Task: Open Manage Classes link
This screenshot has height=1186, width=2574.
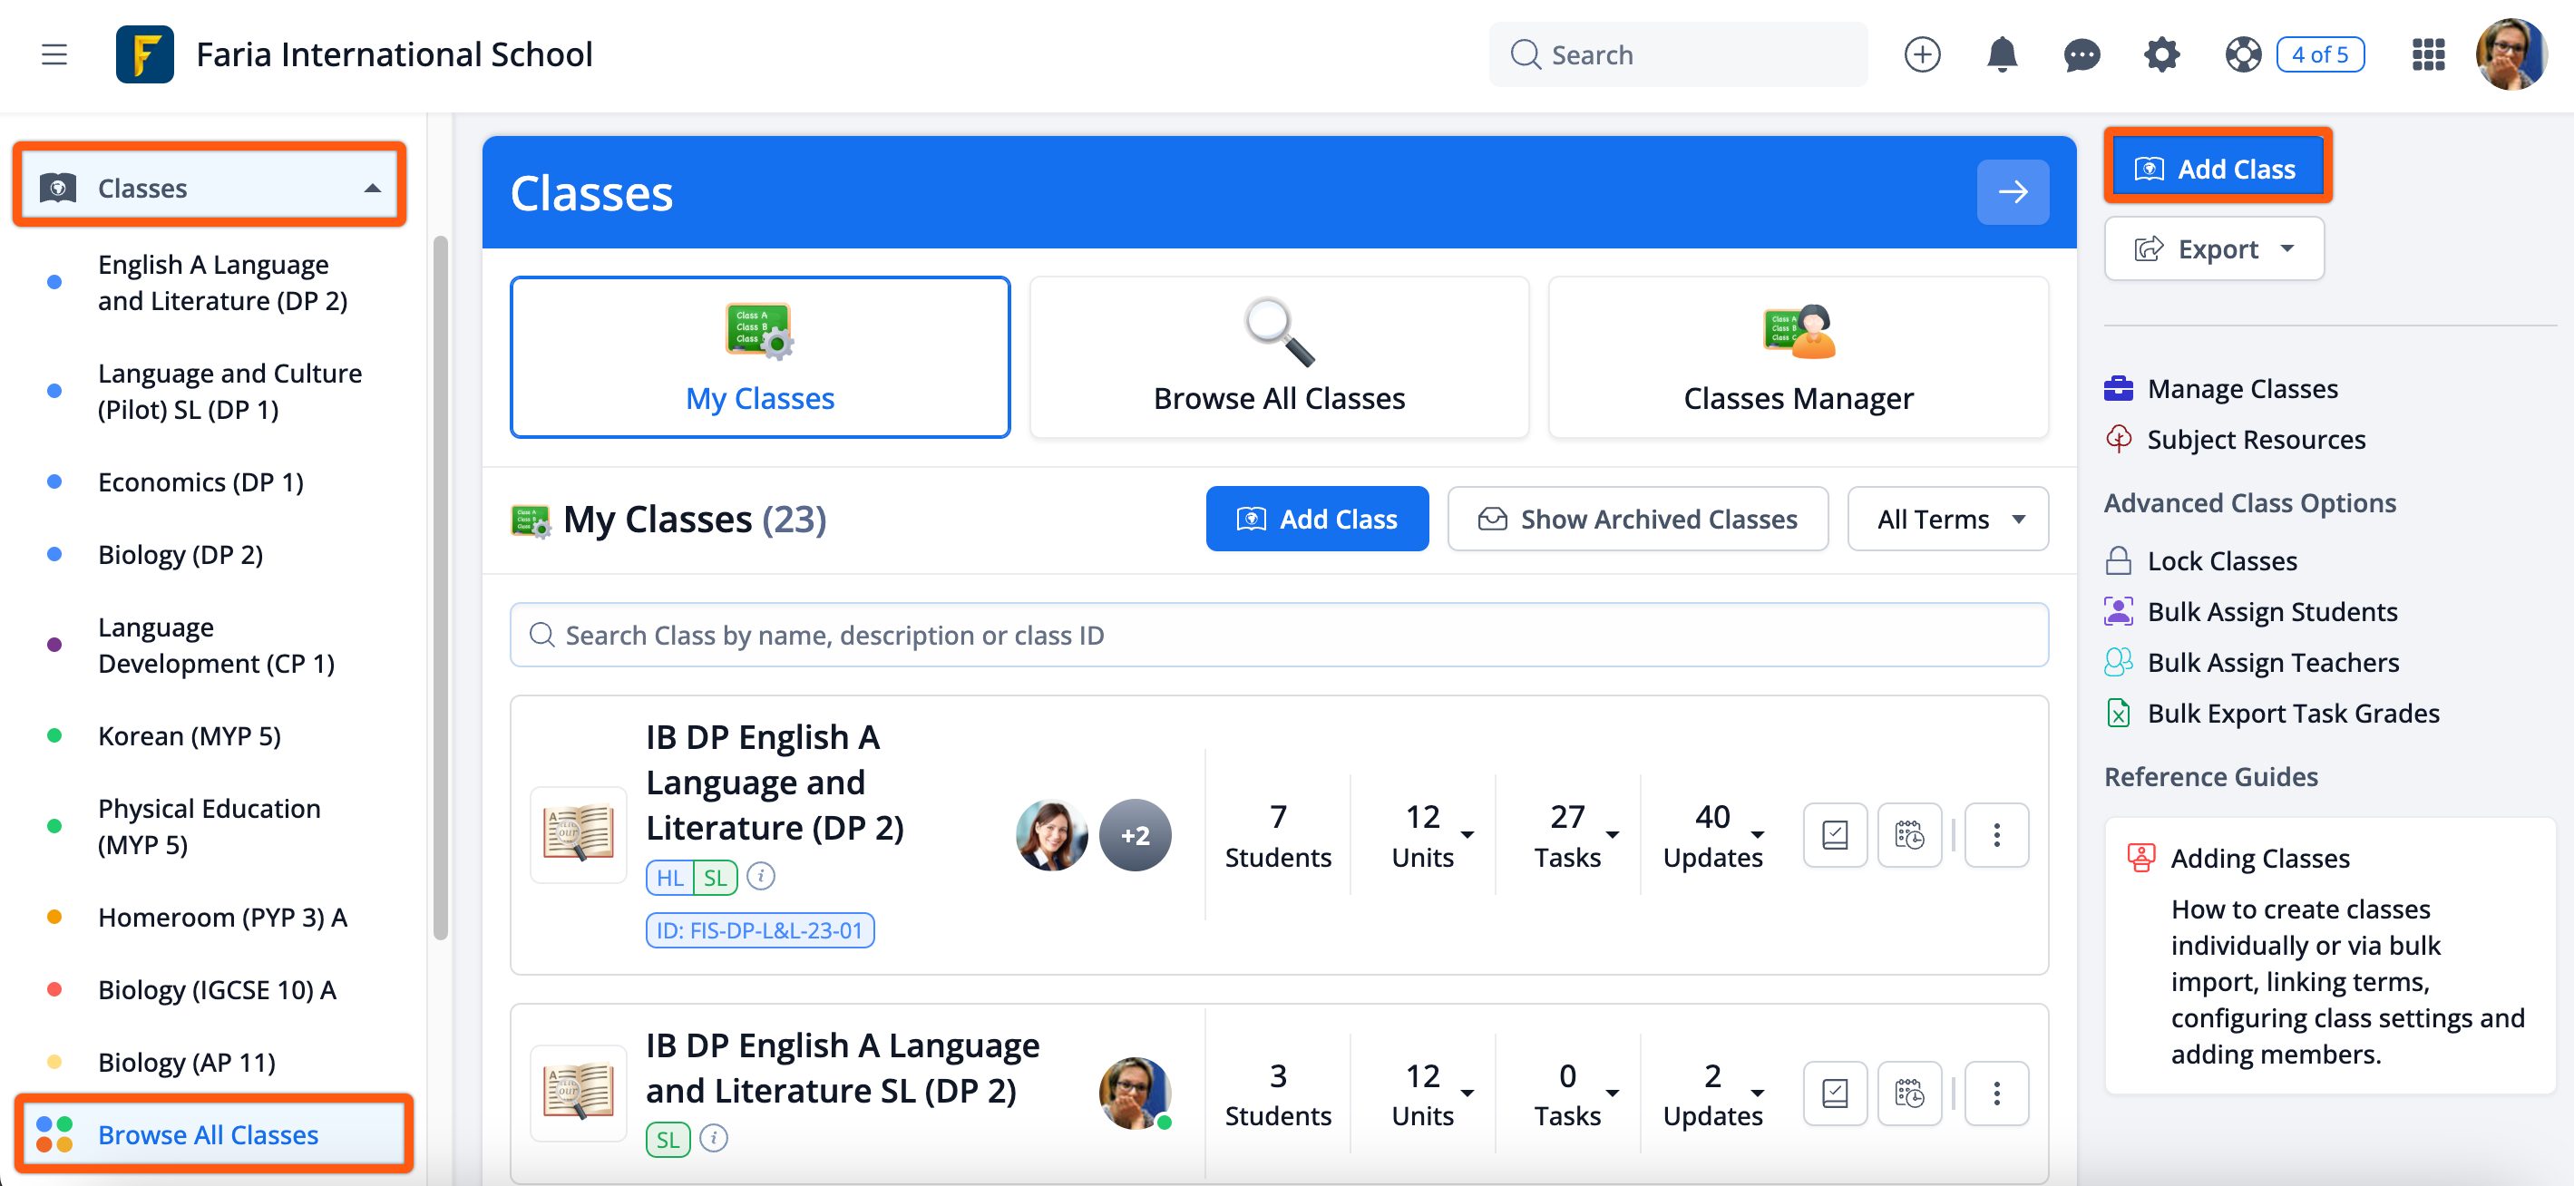Action: tap(2221, 388)
